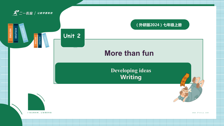Click the 二一教育 running figure logo
Viewport: 224px width, 126px height.
tap(16, 13)
